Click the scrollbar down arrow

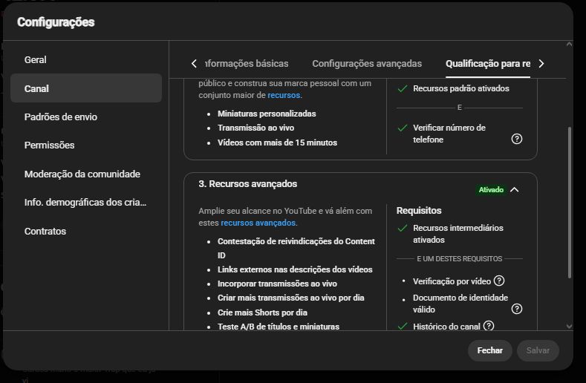569,326
